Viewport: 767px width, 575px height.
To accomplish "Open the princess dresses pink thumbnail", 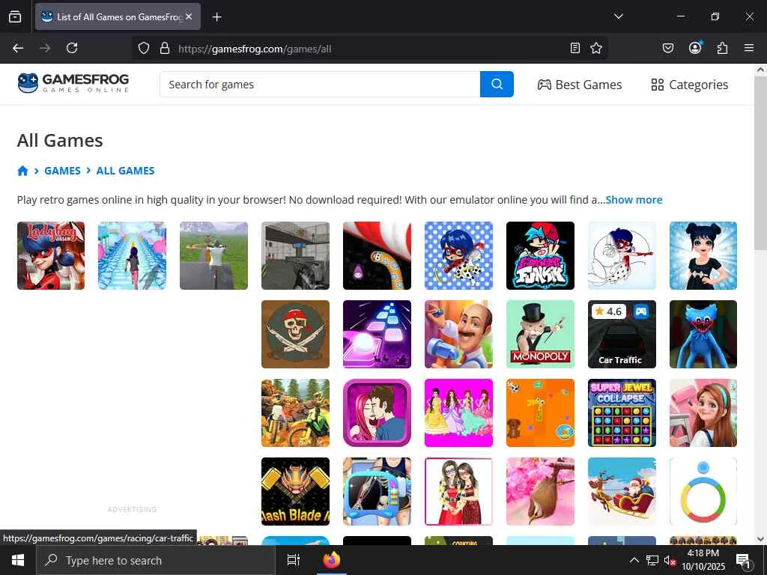I will click(459, 413).
